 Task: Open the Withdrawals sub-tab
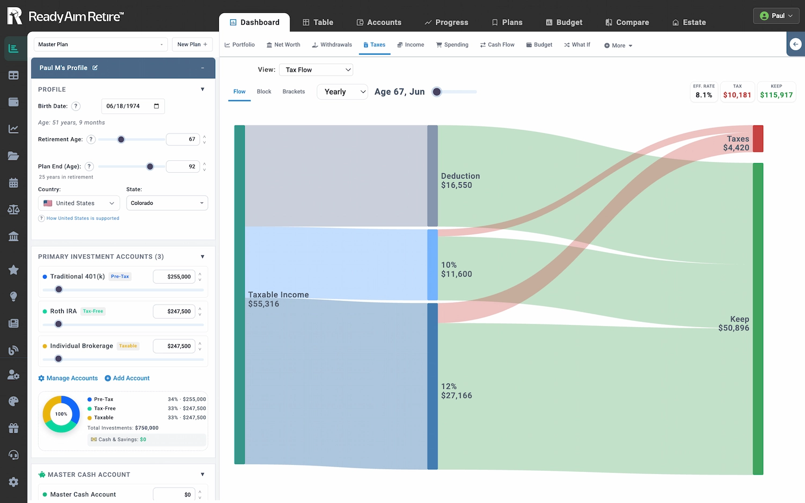(x=332, y=45)
